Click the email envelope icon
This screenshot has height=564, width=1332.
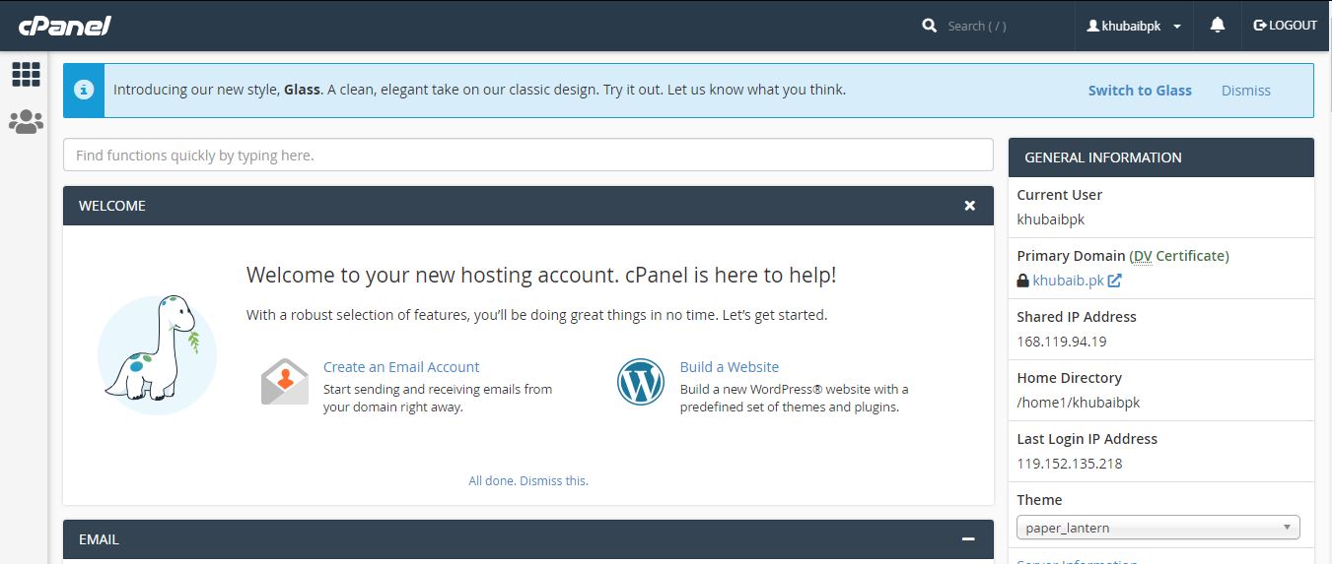285,382
